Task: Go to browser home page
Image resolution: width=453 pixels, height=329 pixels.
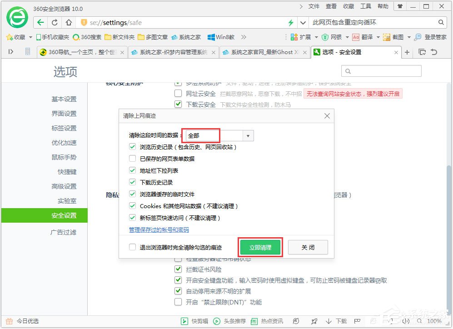Action: tap(68, 22)
